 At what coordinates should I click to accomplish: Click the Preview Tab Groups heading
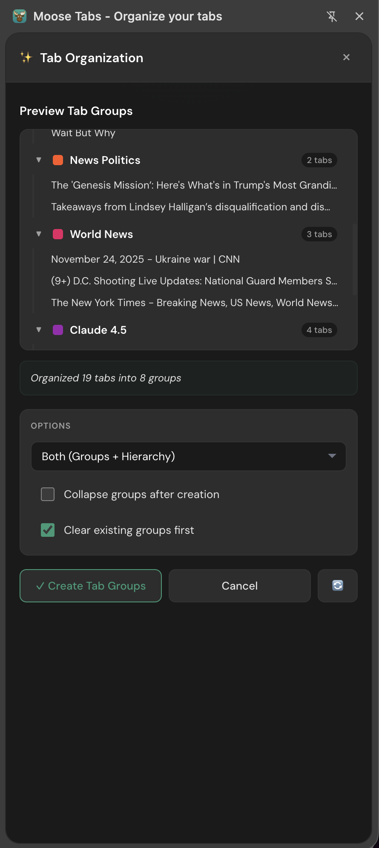[x=76, y=111]
